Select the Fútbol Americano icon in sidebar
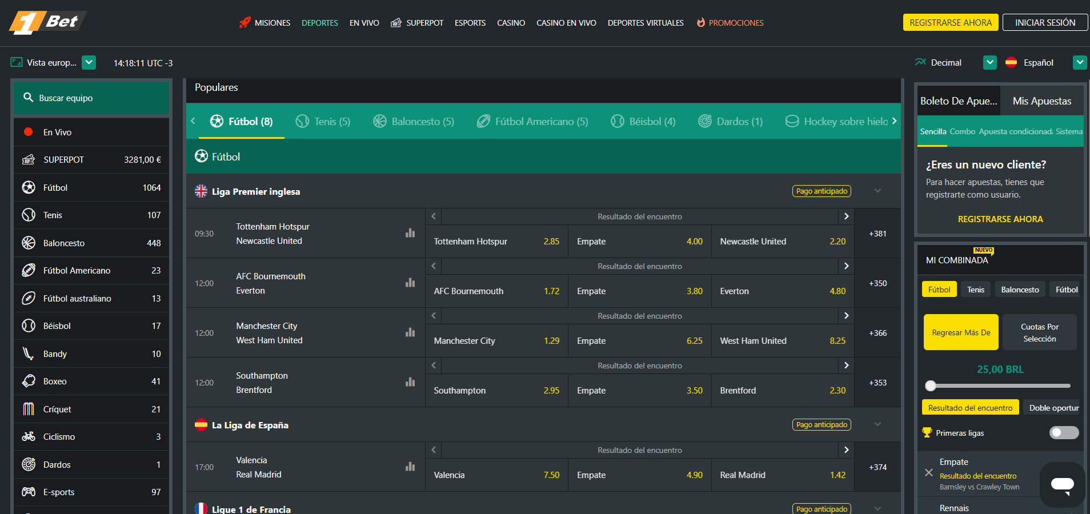 click(x=29, y=270)
